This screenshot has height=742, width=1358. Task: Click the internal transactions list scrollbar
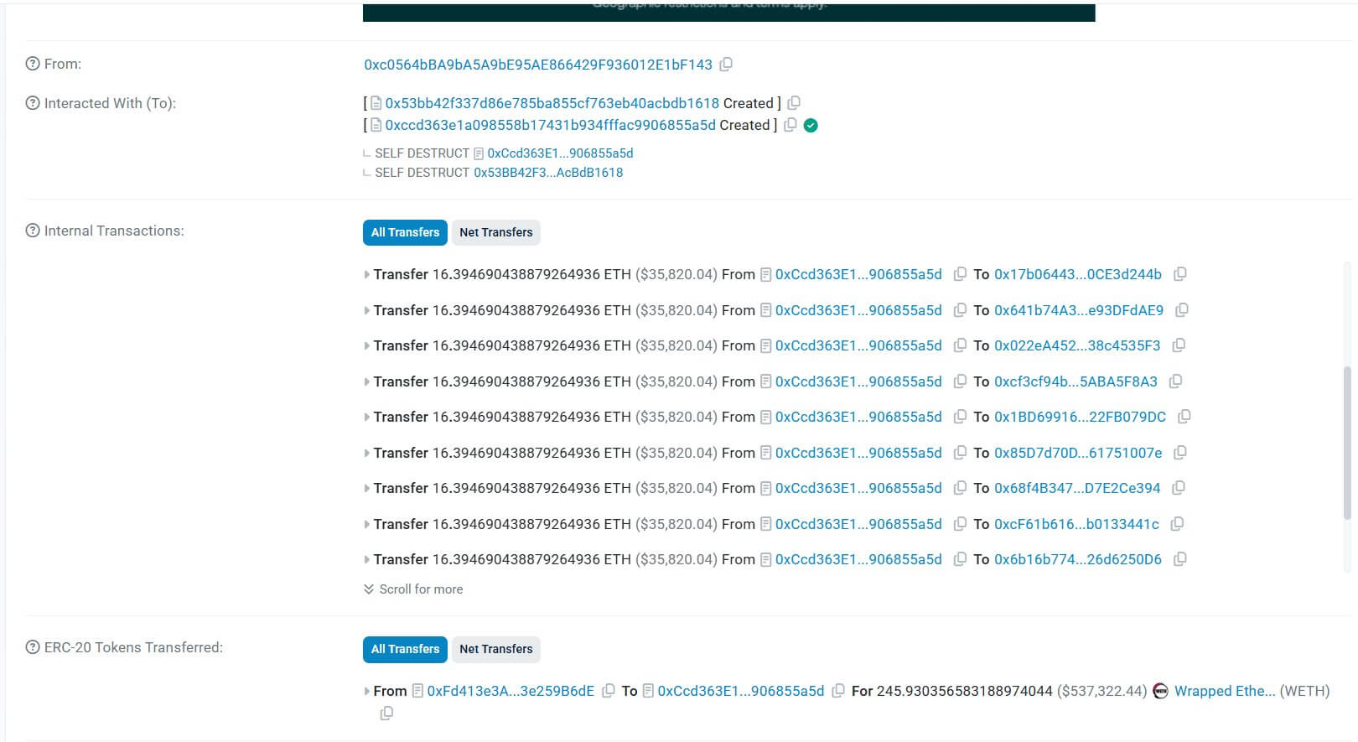pos(1347,443)
